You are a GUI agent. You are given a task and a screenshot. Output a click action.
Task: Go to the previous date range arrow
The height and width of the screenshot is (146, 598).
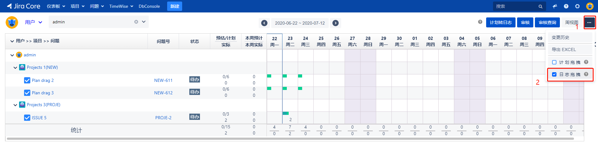(x=264, y=23)
